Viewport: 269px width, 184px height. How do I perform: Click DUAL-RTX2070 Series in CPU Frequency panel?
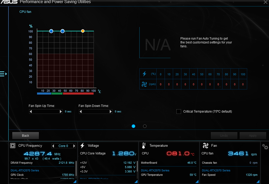(25, 170)
